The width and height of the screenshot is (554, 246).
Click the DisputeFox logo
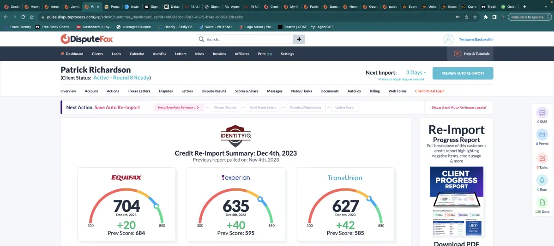click(x=86, y=39)
